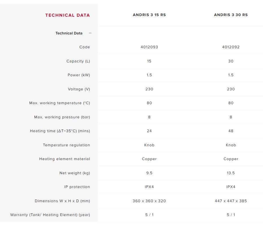This screenshot has width=263, height=231.
Task: Click the Technical Data section label
Action: pos(69,33)
